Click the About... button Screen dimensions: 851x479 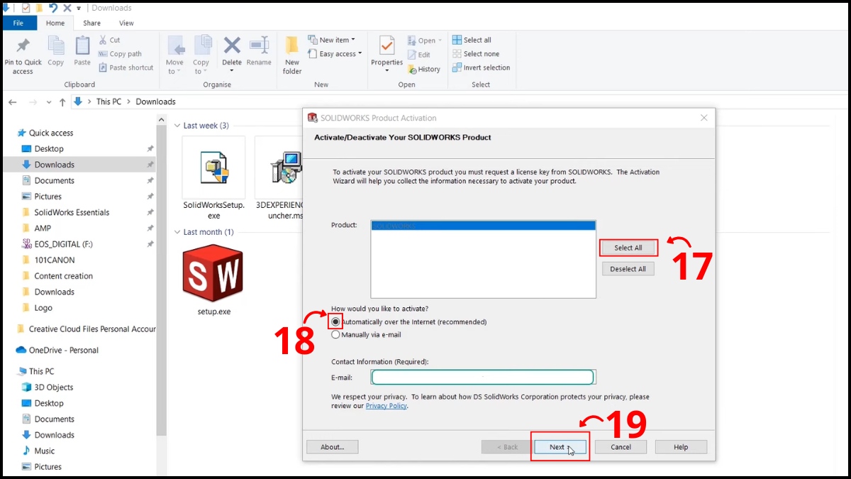click(x=332, y=447)
